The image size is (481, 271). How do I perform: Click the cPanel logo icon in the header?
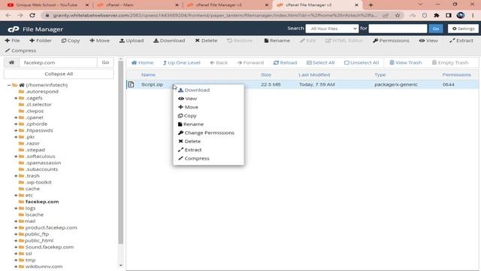(x=14, y=29)
